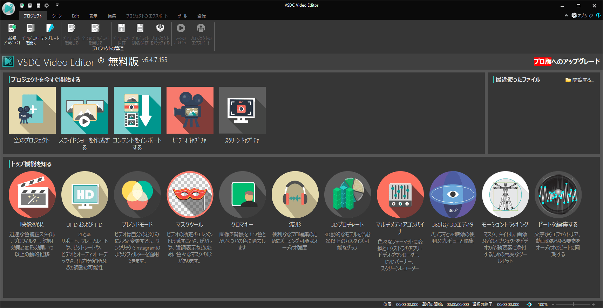Open the クロマキー feature icon
Image resolution: width=603 pixels, height=308 pixels.
point(243,195)
